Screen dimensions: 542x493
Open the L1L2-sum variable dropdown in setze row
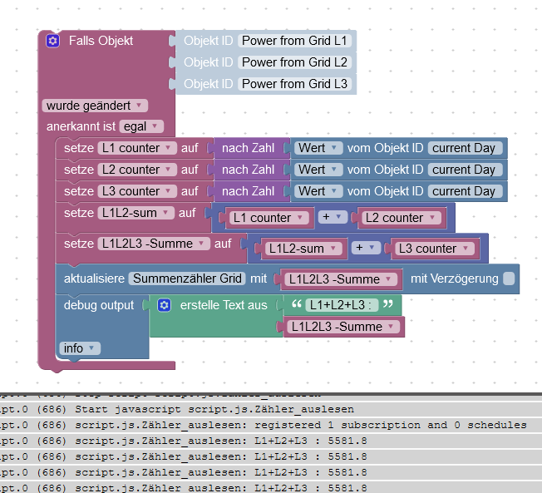coord(135,213)
